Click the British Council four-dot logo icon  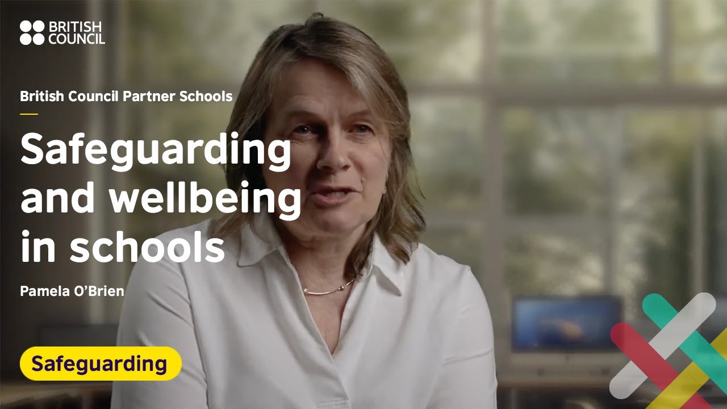pos(32,33)
